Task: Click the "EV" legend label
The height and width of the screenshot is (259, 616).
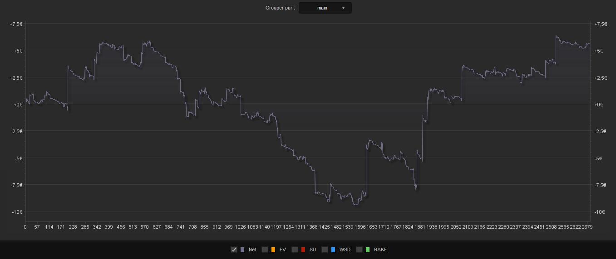Action: click(x=283, y=249)
